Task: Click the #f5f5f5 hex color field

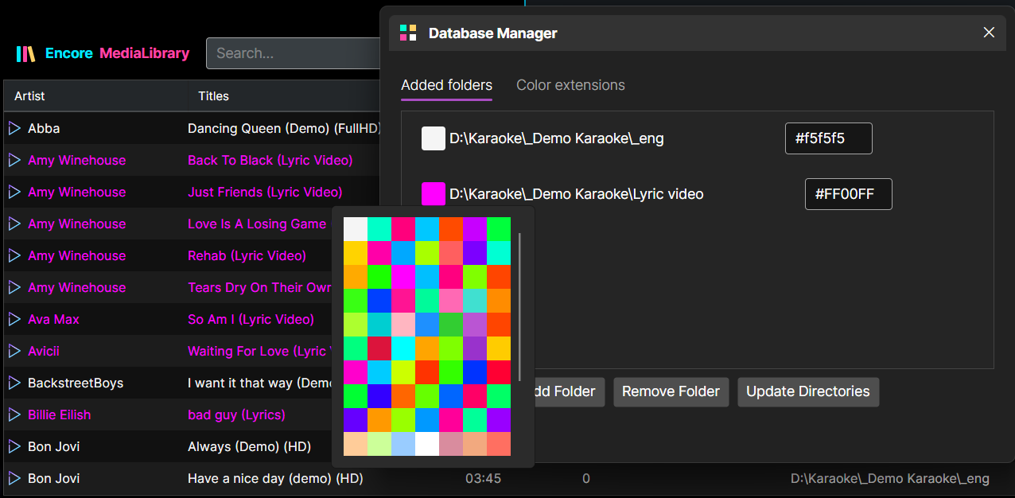Action: click(x=828, y=138)
